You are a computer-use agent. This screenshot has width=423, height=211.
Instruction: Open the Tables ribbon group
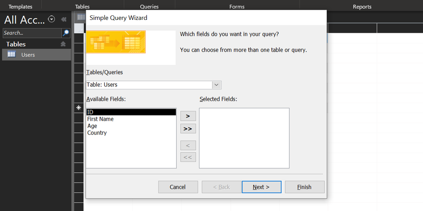tap(82, 7)
